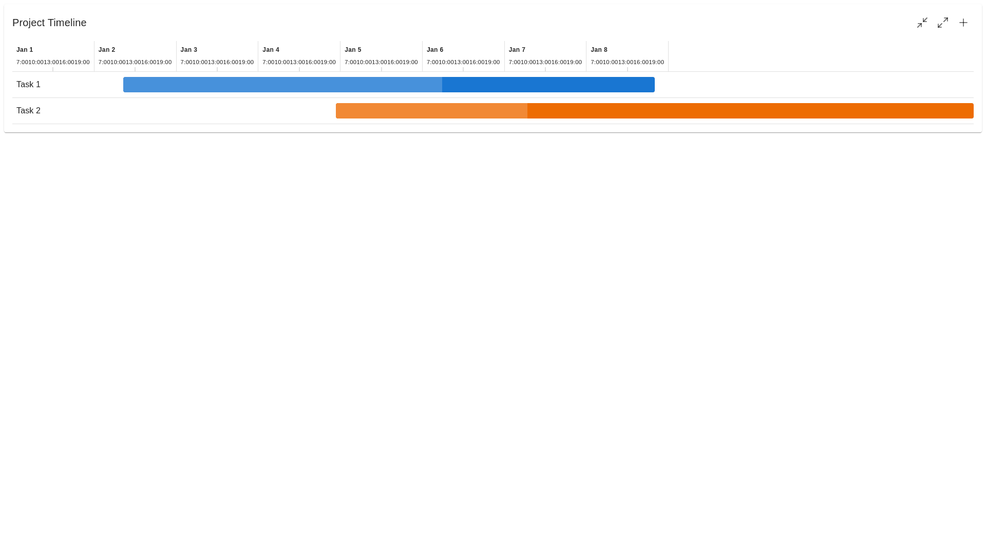Click the zoom out collapse-arrows icon
986x554 pixels.
[x=922, y=23]
